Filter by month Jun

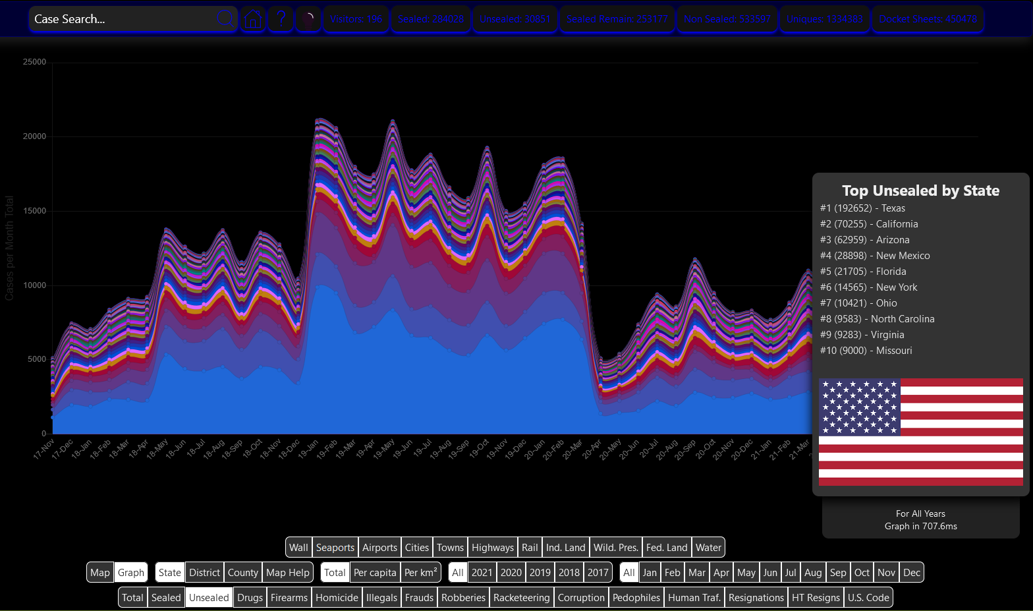click(770, 572)
